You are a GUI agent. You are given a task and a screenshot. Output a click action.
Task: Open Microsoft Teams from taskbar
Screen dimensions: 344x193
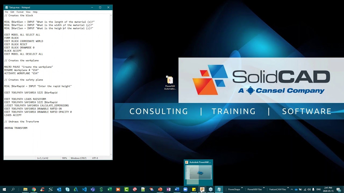[93, 189]
